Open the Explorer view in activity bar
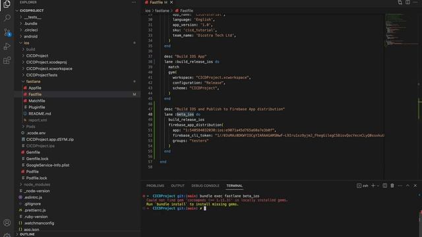Image resolution: width=422 pixels, height=237 pixels. [x=7, y=4]
